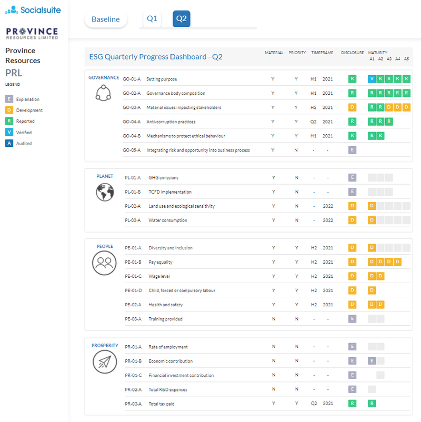This screenshot has height=422, width=421.
Task: Click the PE-01-A code
Action: point(133,248)
